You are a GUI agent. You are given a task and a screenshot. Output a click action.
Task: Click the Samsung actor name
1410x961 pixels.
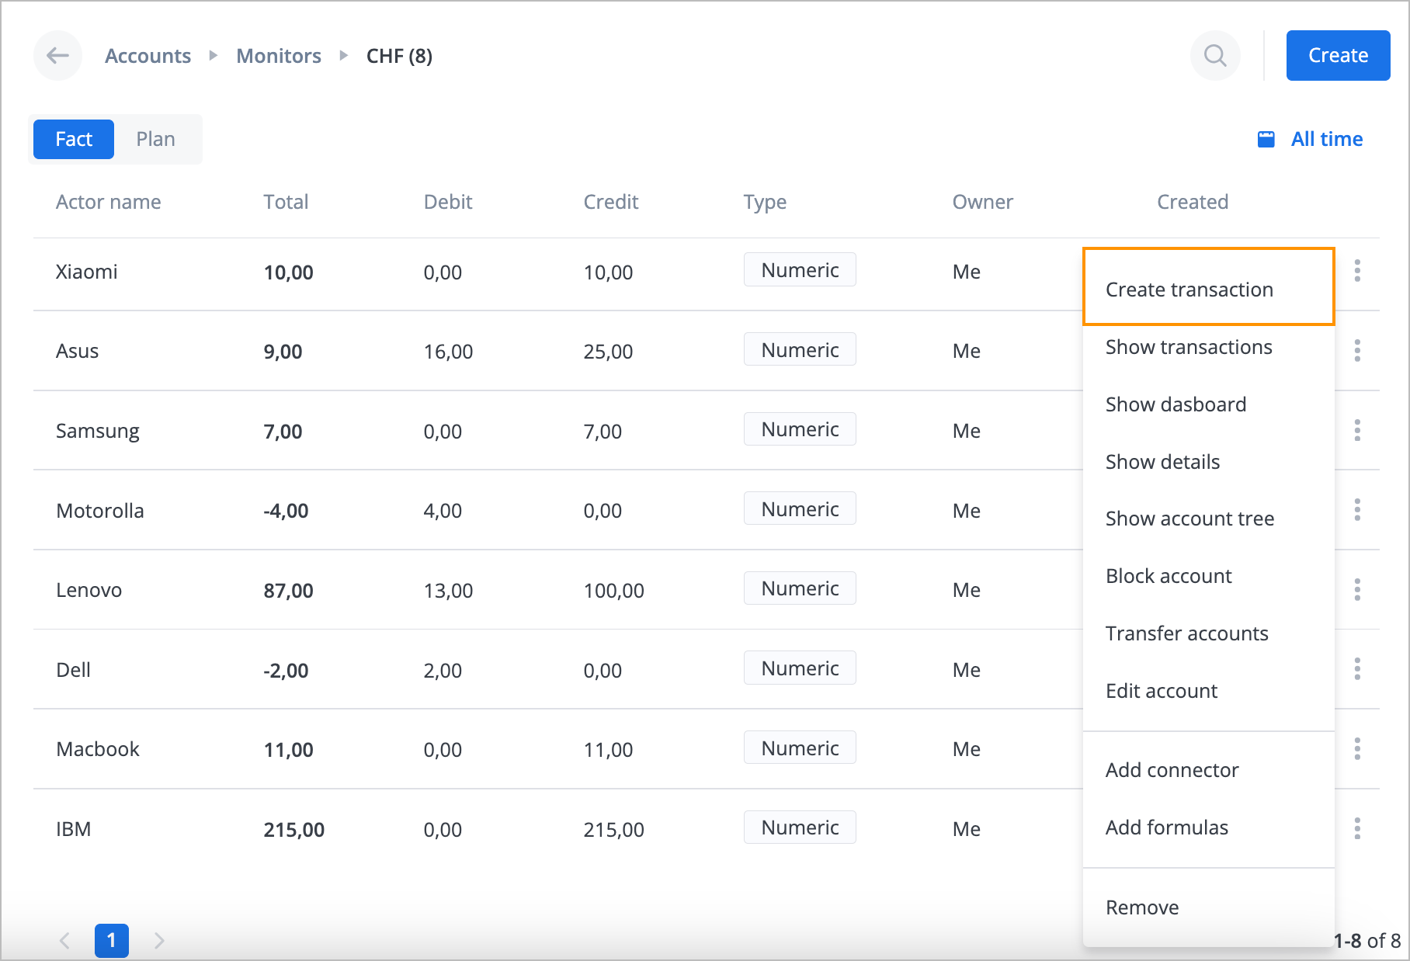click(98, 432)
